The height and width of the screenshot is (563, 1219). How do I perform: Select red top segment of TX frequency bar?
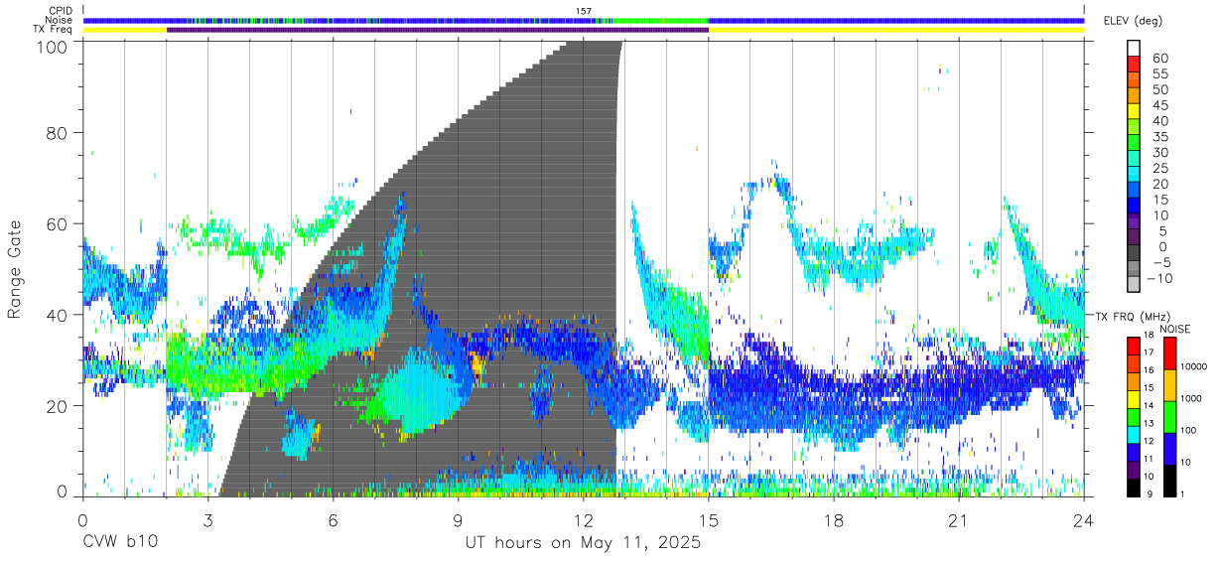pyautogui.click(x=1134, y=346)
